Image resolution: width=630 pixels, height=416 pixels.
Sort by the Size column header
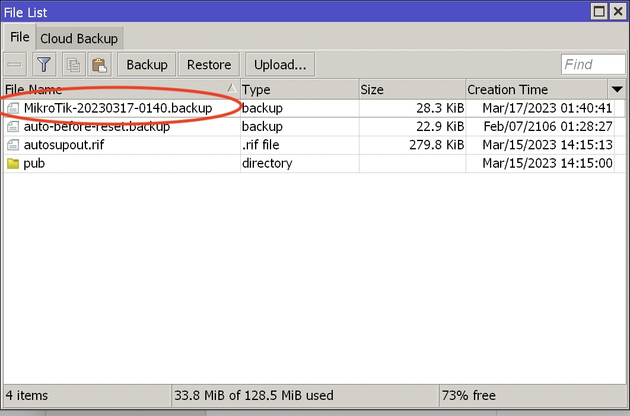click(x=413, y=89)
